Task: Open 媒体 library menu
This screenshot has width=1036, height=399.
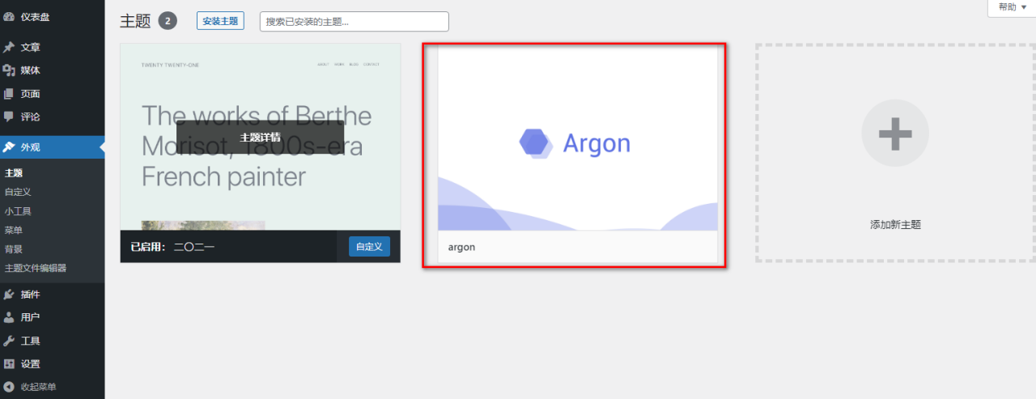Action: pyautogui.click(x=52, y=70)
